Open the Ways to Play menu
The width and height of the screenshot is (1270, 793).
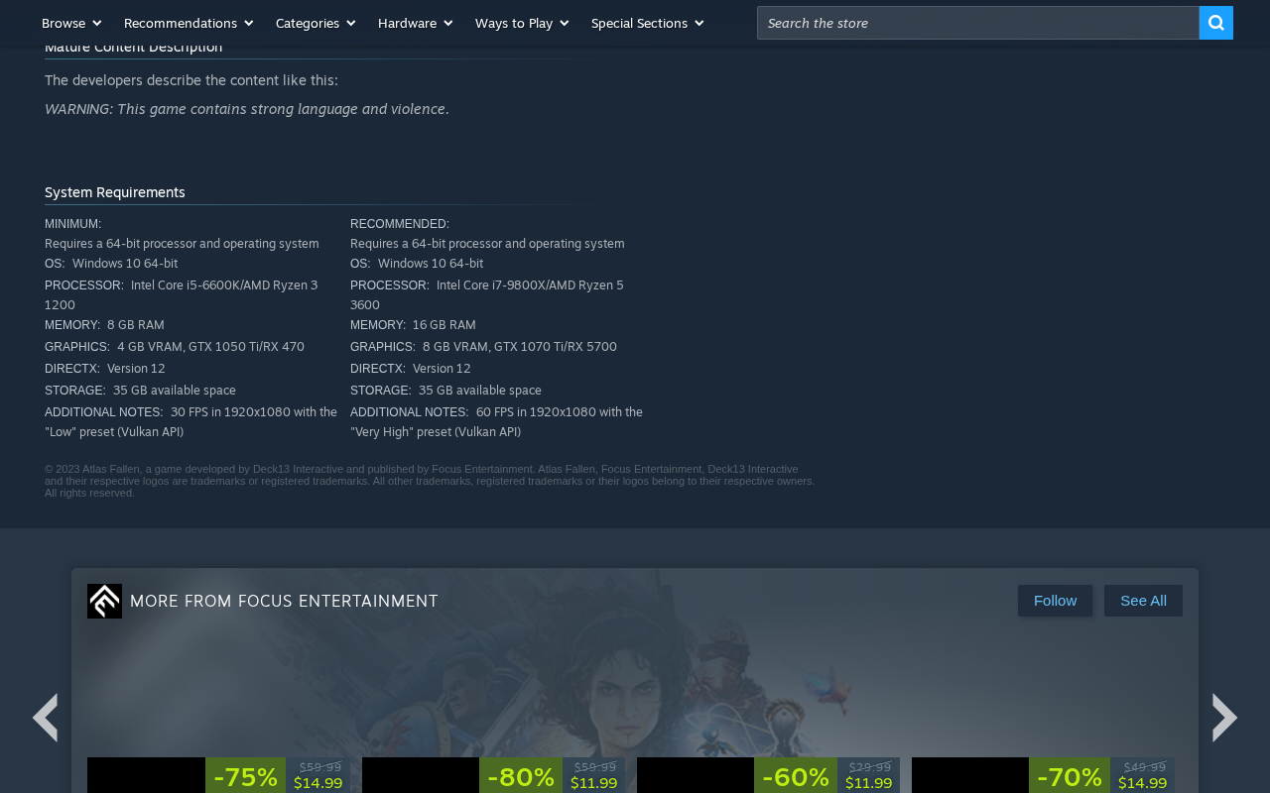point(521,23)
